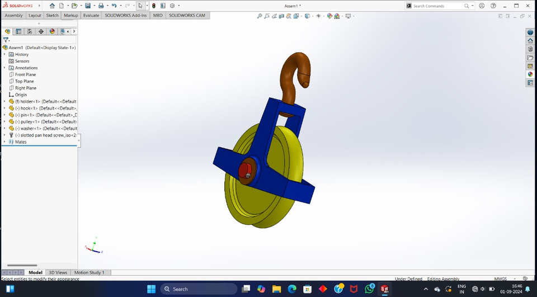Click the Zoom to Fit icon

(x=260, y=16)
